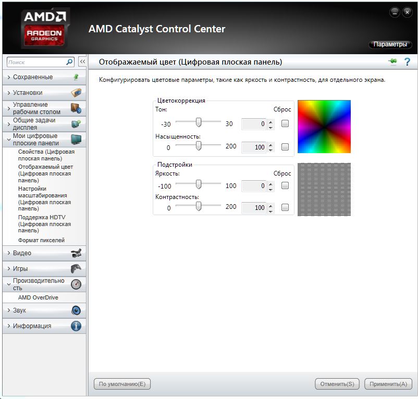The width and height of the screenshot is (418, 399).
Task: Close the Catalyst Control Center window
Action: pos(407,13)
